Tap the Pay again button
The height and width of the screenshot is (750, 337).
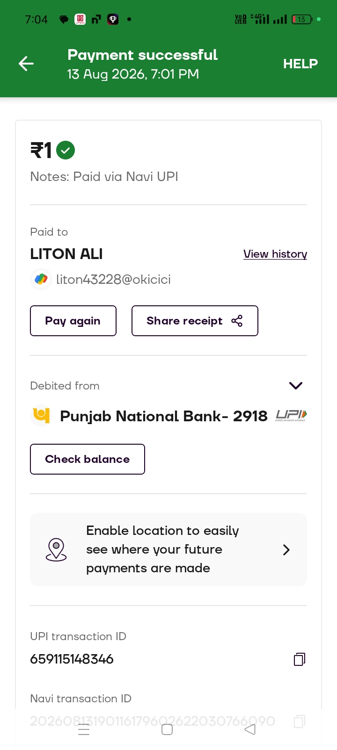pyautogui.click(x=73, y=321)
